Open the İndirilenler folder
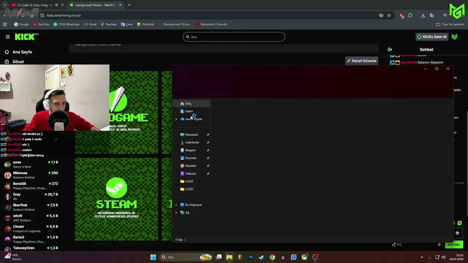The width and height of the screenshot is (468, 263). (192, 142)
